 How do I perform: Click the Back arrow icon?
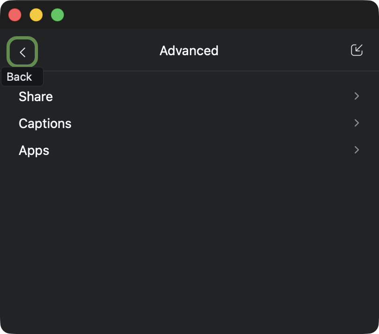pos(22,52)
